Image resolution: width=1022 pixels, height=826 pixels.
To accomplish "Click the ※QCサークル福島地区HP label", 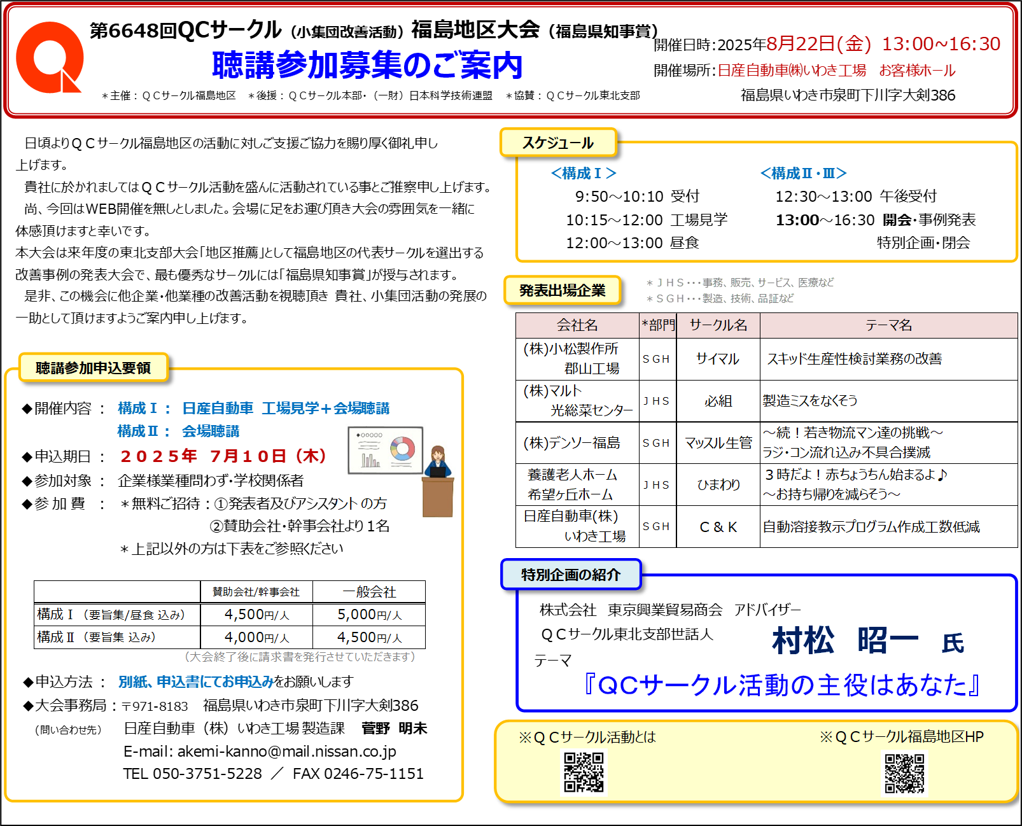I will pos(902,737).
